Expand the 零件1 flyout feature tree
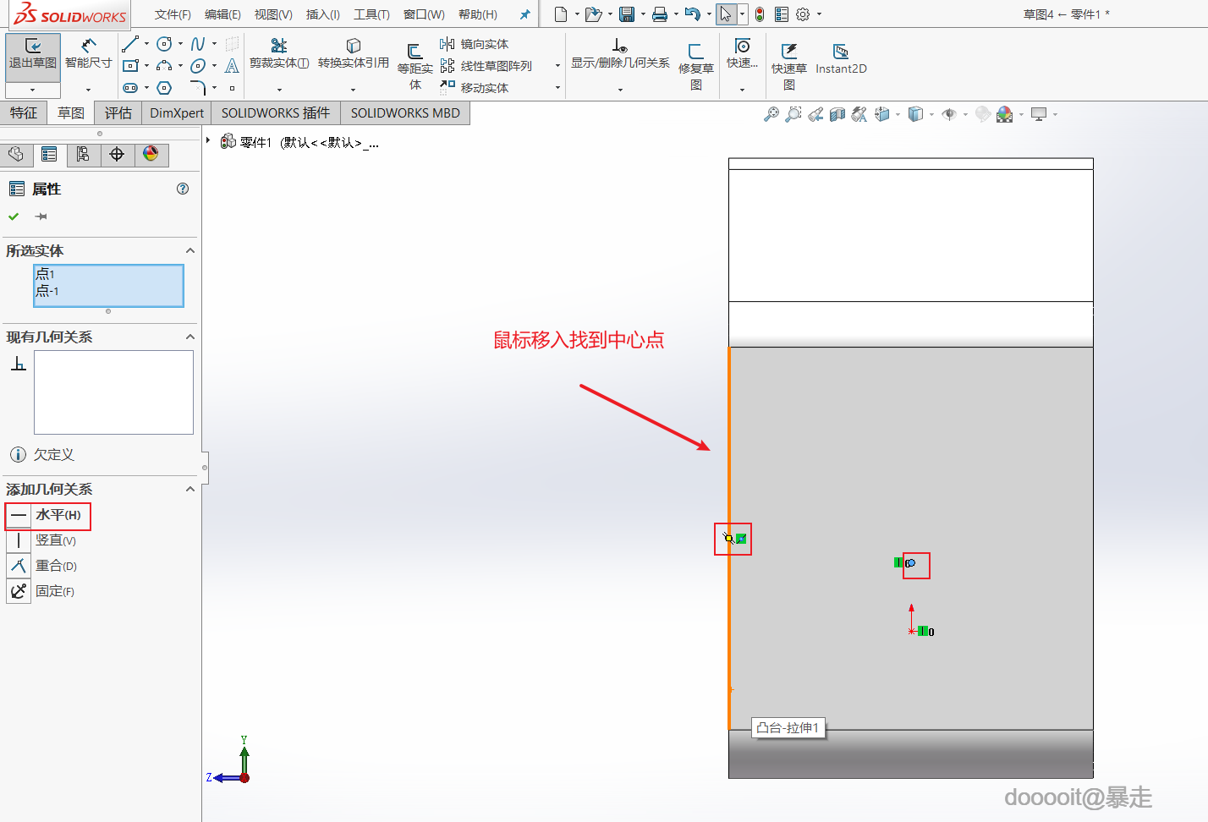Image resolution: width=1208 pixels, height=822 pixels. pos(208,140)
